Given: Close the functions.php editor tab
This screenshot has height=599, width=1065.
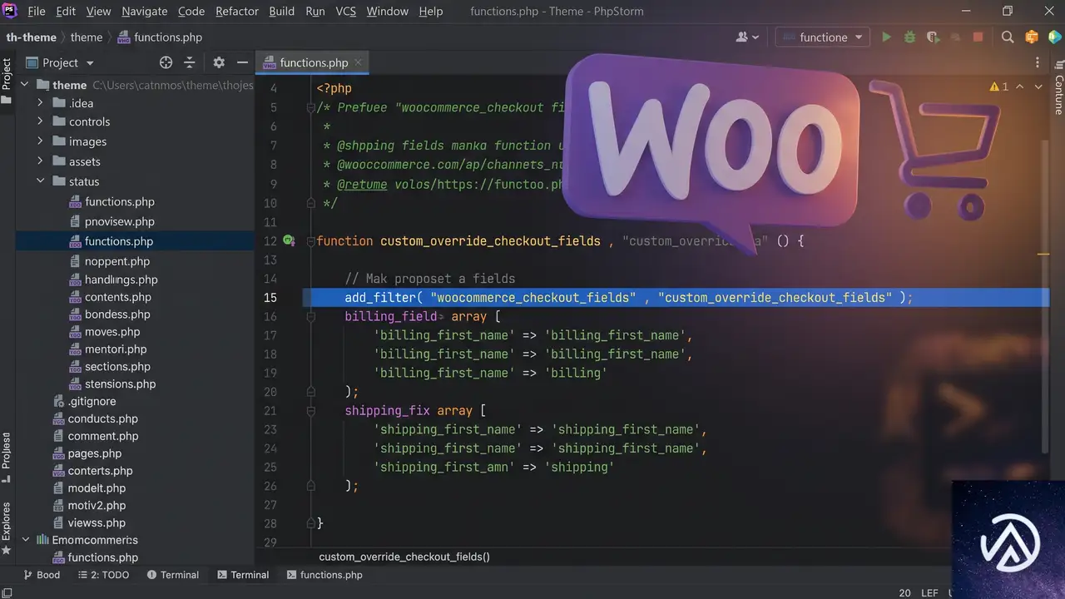Looking at the screenshot, I should click(359, 62).
